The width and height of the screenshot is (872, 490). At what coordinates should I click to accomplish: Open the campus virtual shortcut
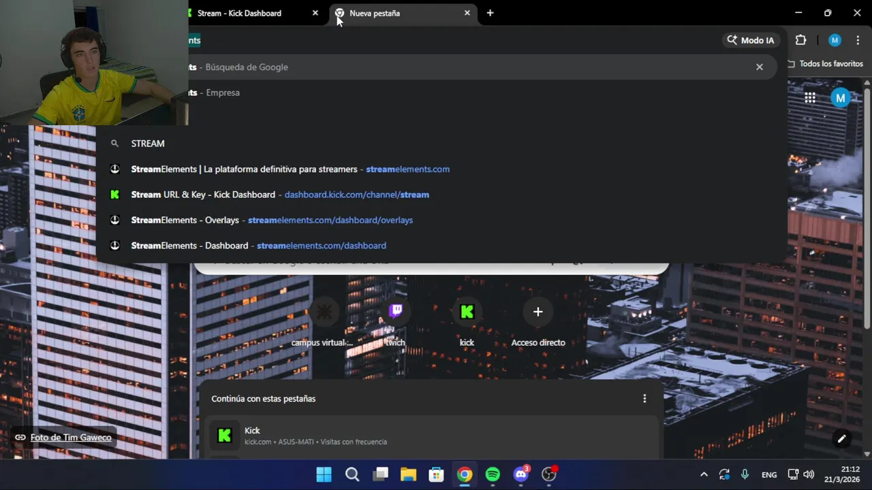tap(322, 322)
